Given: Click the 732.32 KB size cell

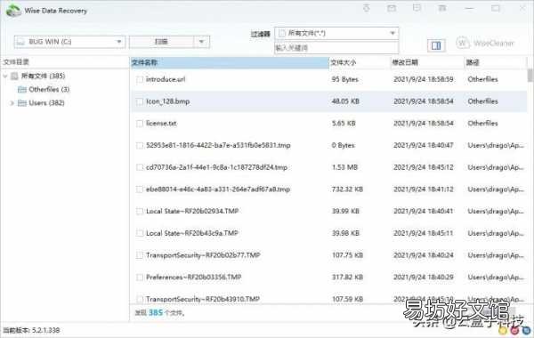Looking at the screenshot, I should (347, 189).
